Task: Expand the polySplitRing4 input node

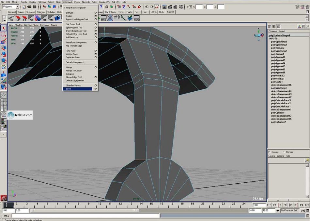Action: (x=279, y=42)
